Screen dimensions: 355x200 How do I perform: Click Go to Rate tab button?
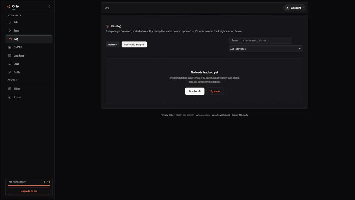pyautogui.click(x=195, y=91)
